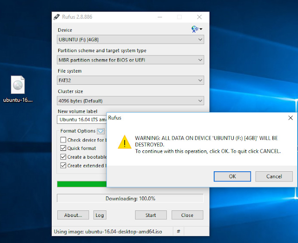Image resolution: width=298 pixels, height=243 pixels.
Task: Click the New volume label text field
Action: (x=82, y=120)
